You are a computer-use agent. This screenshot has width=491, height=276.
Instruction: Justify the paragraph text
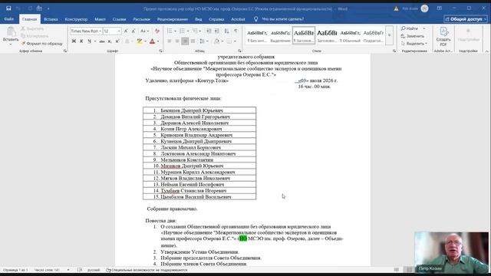click(x=193, y=41)
